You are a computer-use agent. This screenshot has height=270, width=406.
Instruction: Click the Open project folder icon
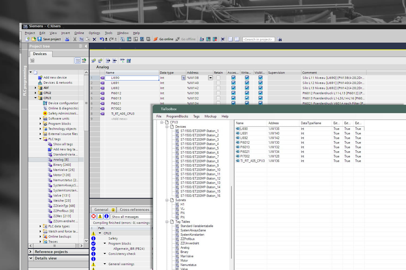click(34, 39)
